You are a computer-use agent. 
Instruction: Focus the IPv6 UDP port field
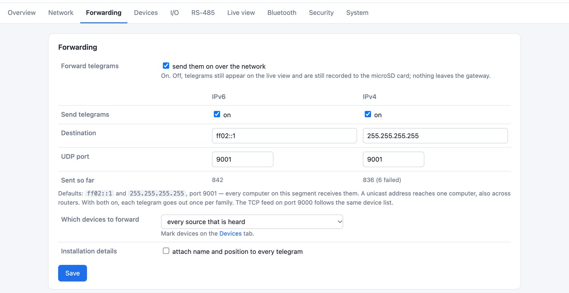pyautogui.click(x=243, y=159)
